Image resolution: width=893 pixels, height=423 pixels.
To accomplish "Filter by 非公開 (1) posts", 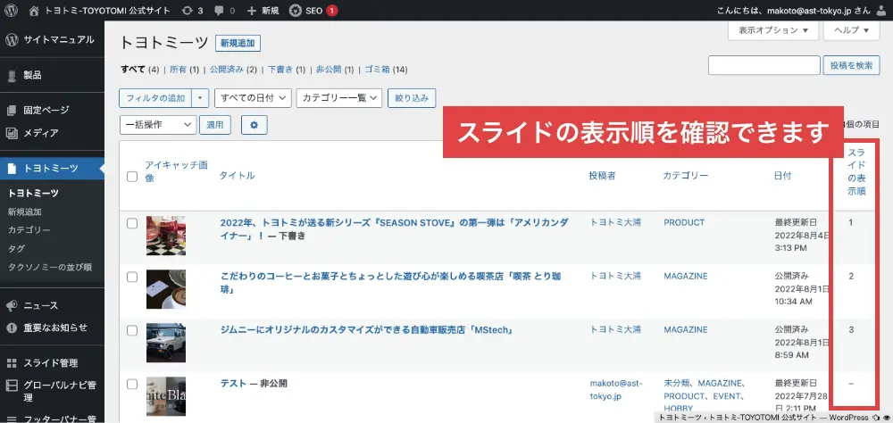I will coord(335,70).
